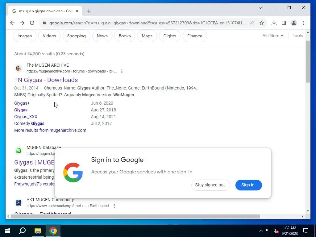Click the address bar URL
The height and width of the screenshot is (237, 316).
147,23
